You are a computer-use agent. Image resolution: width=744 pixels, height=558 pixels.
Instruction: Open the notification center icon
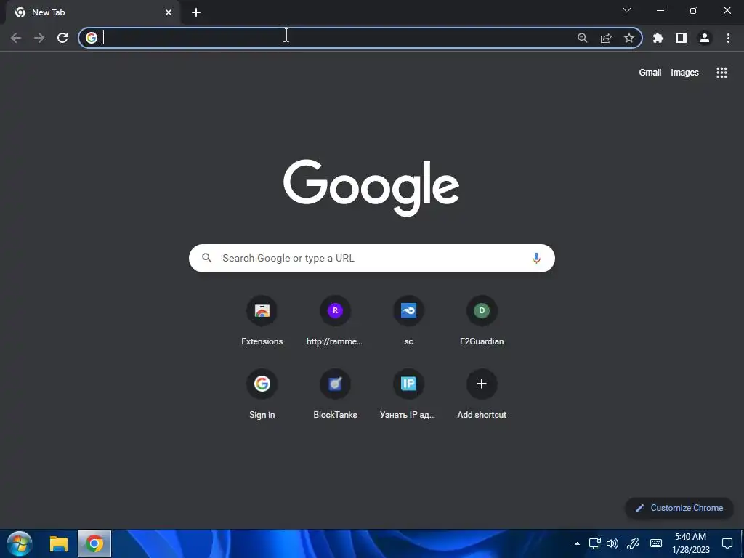727,543
